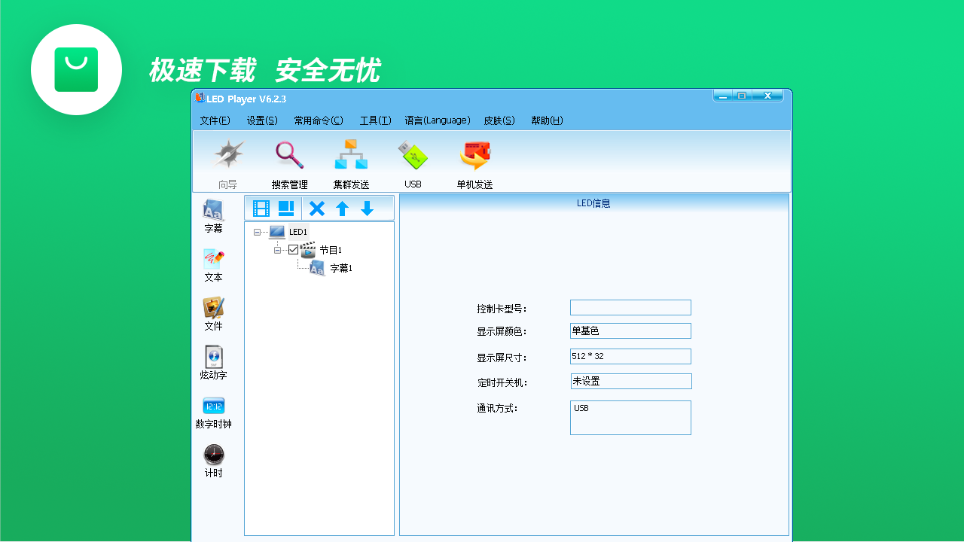
Task: Click the delete X button in toolbar
Action: [316, 209]
